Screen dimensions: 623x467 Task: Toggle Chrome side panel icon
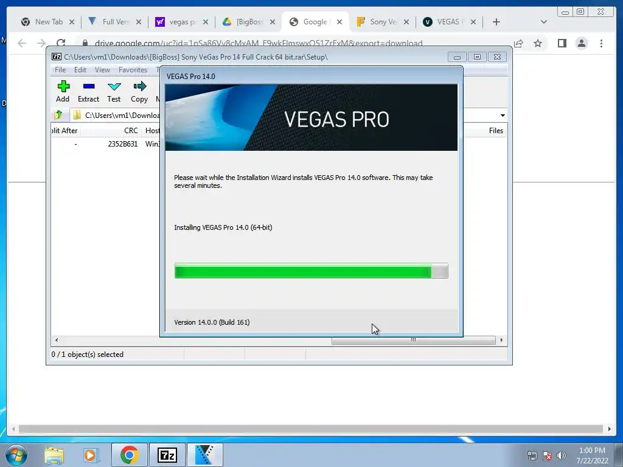pos(562,43)
